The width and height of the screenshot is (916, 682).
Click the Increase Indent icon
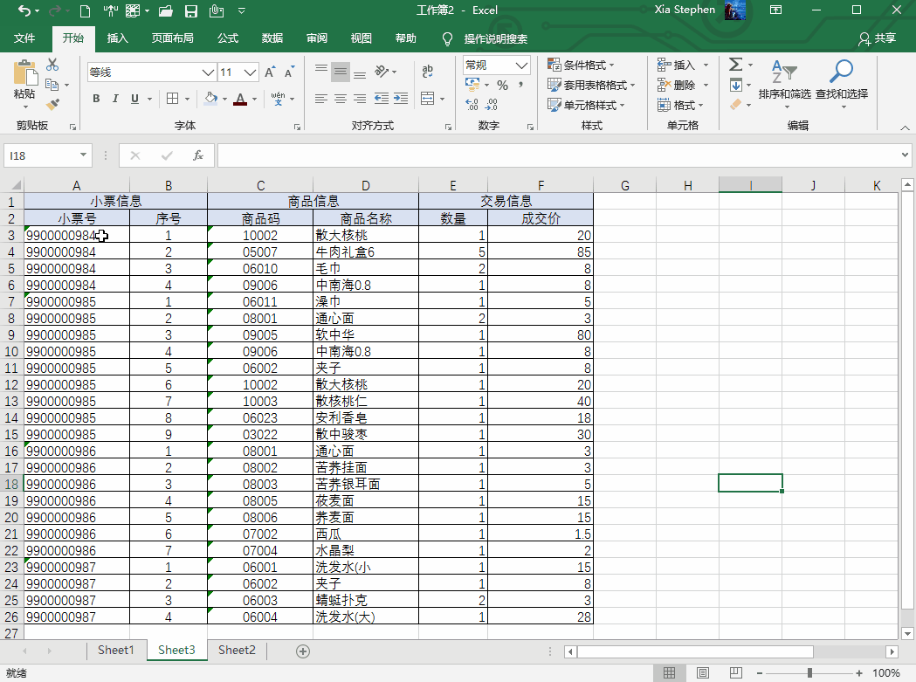pos(401,98)
